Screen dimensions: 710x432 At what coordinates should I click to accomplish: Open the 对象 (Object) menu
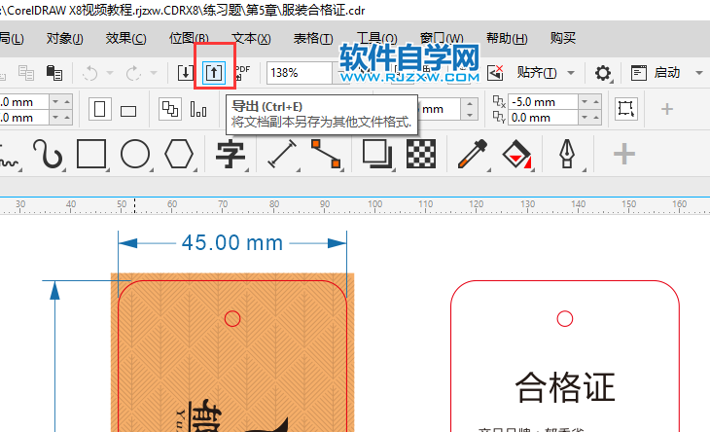tap(64, 38)
